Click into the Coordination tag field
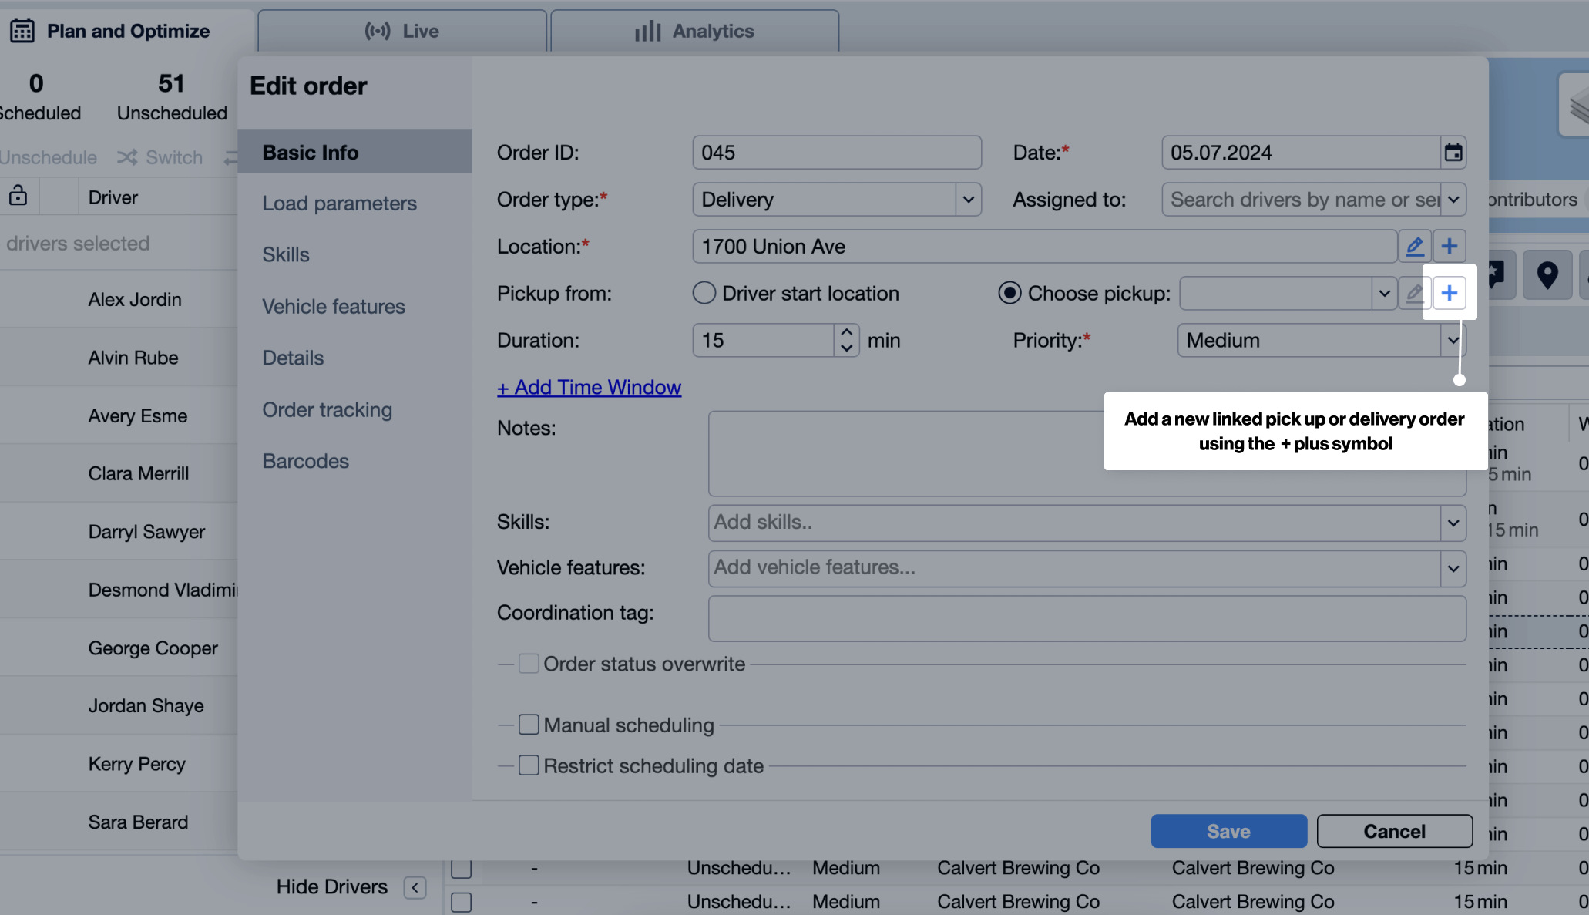Viewport: 1589px width, 915px height. point(1087,618)
